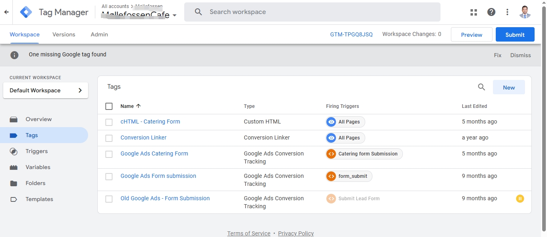Open the Google apps grid icon

click(x=474, y=12)
